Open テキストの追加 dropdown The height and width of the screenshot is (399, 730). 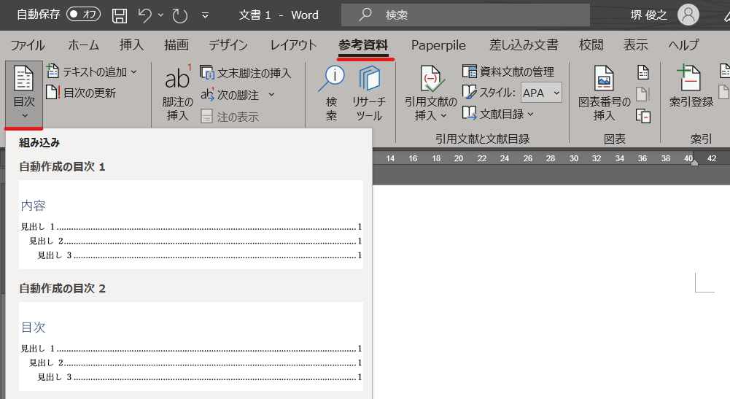click(92, 71)
